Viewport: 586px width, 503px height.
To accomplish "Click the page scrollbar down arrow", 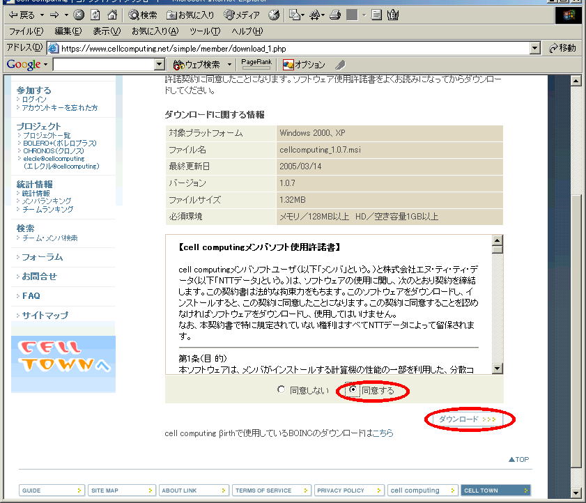I will click(x=576, y=494).
